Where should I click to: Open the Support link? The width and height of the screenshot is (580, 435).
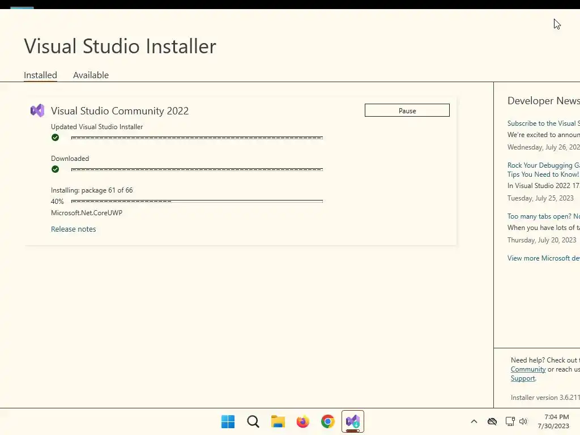coord(523,378)
